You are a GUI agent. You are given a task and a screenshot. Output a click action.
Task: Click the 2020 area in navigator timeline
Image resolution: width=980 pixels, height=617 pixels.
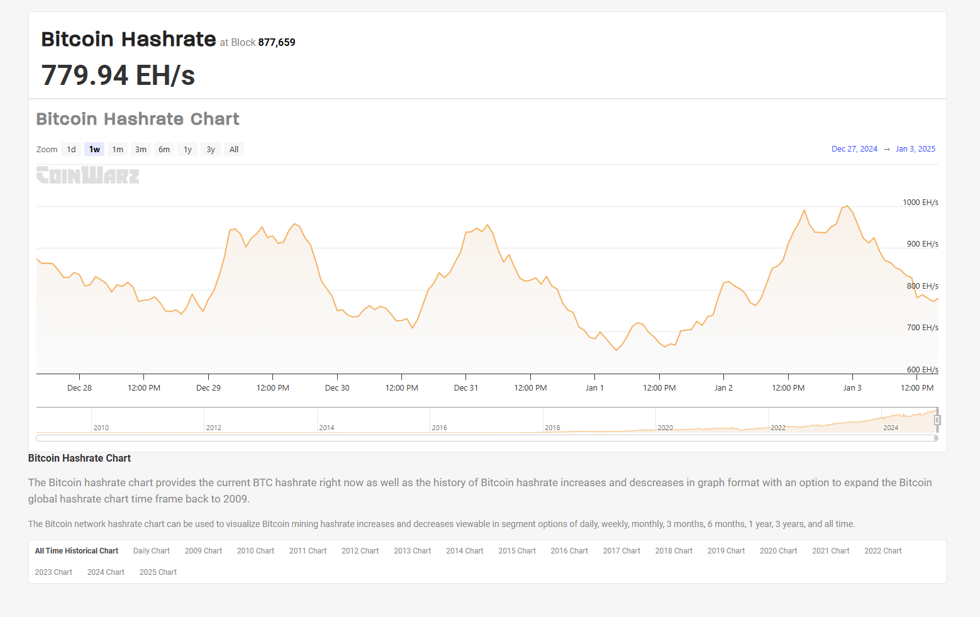click(665, 421)
